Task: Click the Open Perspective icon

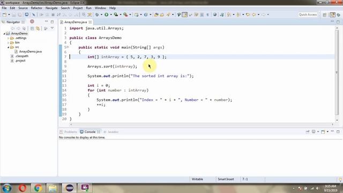Action: coord(325,14)
